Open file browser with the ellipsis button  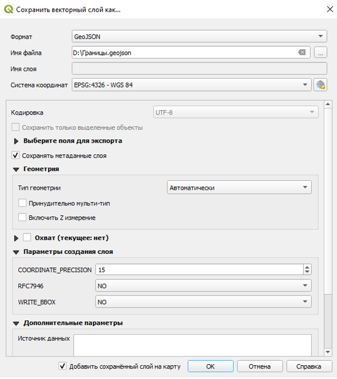[320, 53]
